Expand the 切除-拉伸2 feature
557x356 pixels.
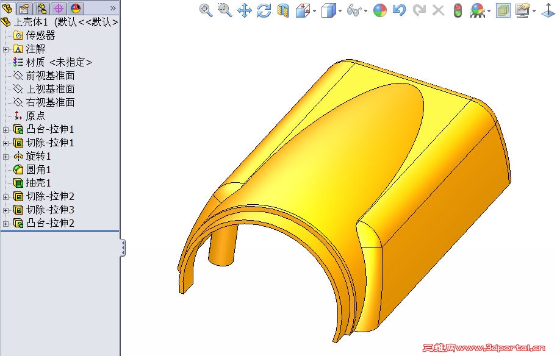click(x=5, y=197)
